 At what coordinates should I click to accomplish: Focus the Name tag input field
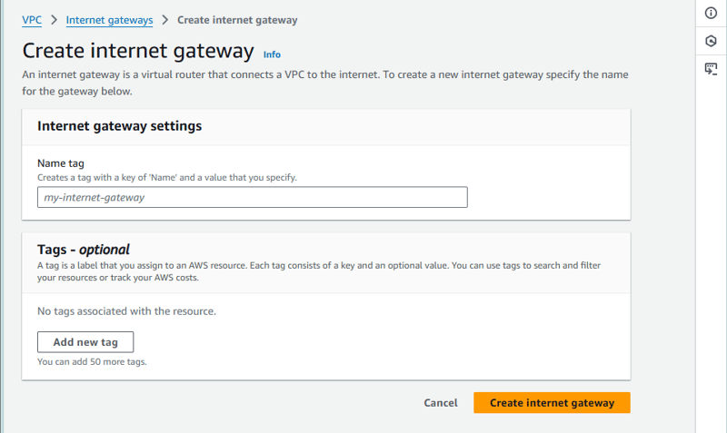(253, 197)
